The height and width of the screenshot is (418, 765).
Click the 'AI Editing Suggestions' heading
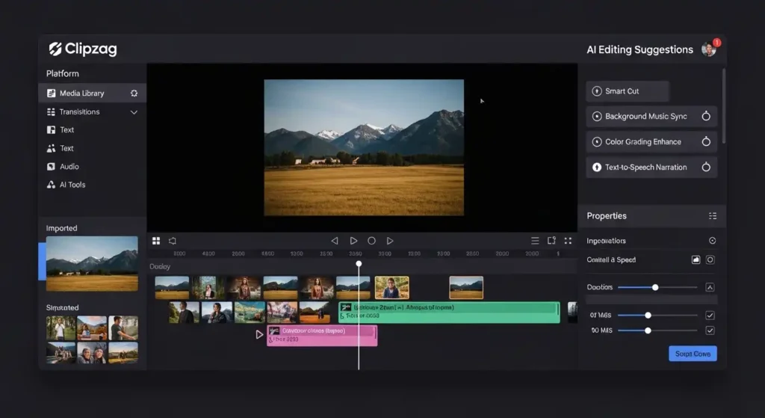click(x=639, y=49)
